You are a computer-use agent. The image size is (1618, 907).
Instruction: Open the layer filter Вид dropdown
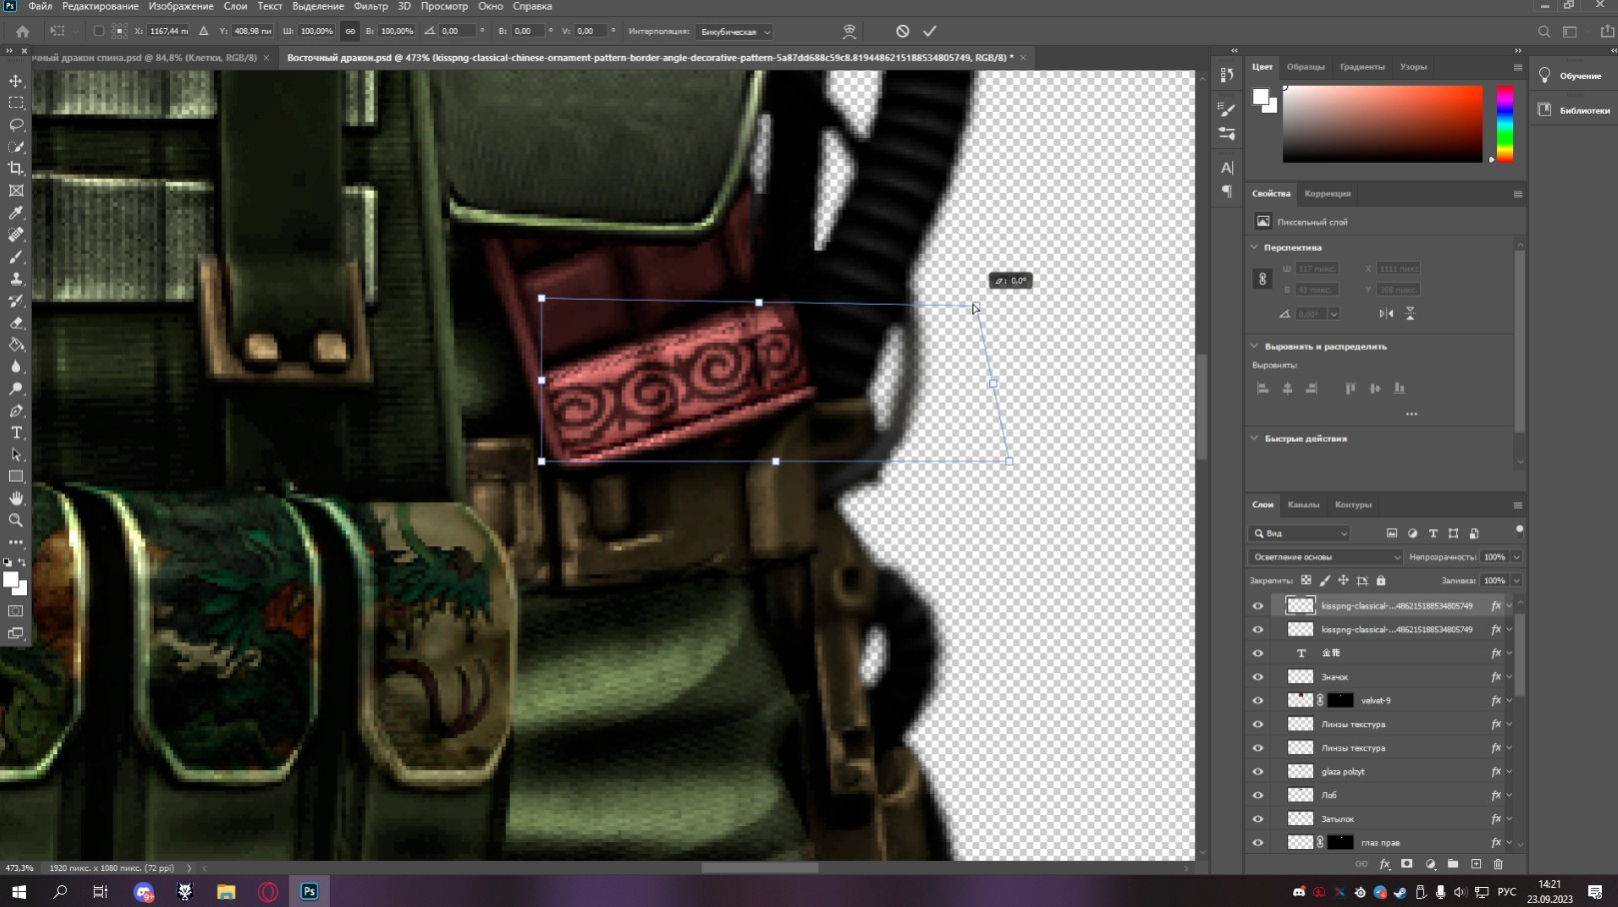[1299, 533]
